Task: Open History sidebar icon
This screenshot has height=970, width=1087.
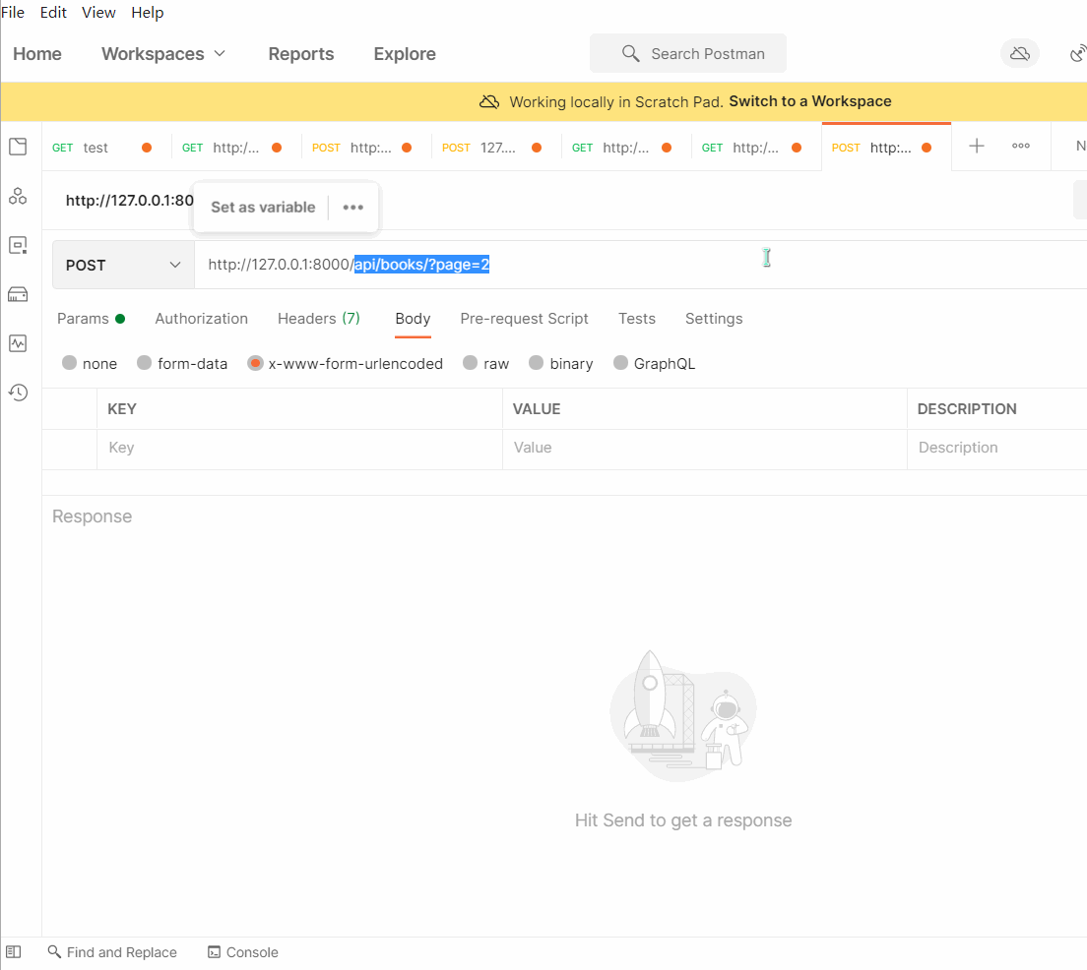Action: click(x=18, y=393)
